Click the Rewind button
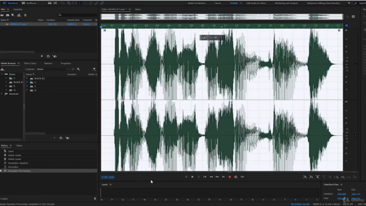Viewport: 366px width, 206px height. pyautogui.click(x=211, y=177)
